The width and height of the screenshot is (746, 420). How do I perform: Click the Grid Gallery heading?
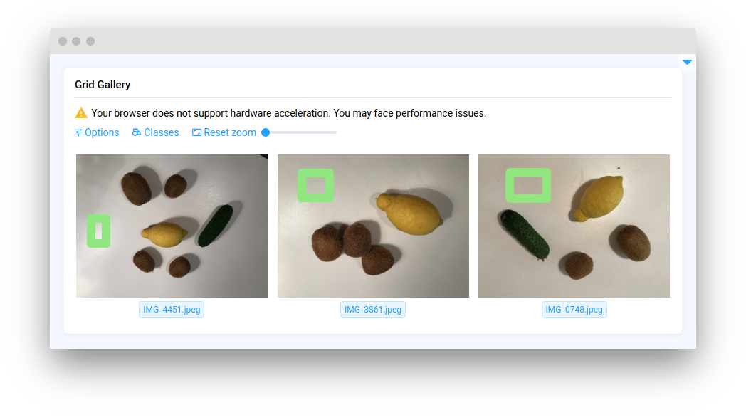[103, 85]
